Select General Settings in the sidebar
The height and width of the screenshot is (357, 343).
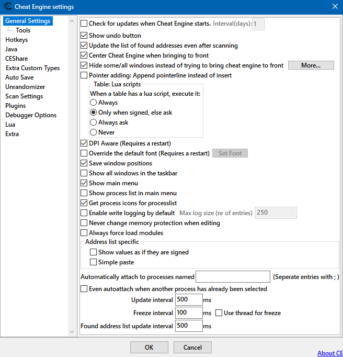(28, 21)
